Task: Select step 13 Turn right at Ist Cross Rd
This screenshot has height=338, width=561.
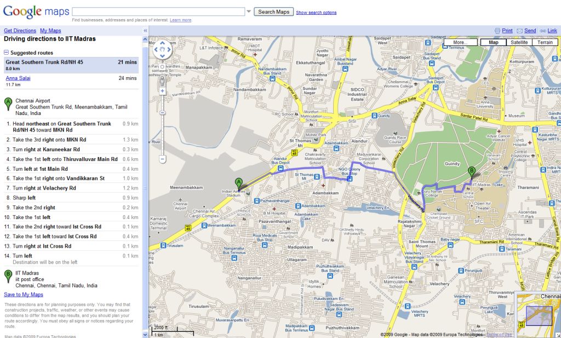Action: tap(71, 246)
